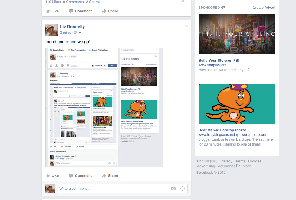Share Liz Donnelly's post
Screen dimensions: 296x200
(x=110, y=176)
